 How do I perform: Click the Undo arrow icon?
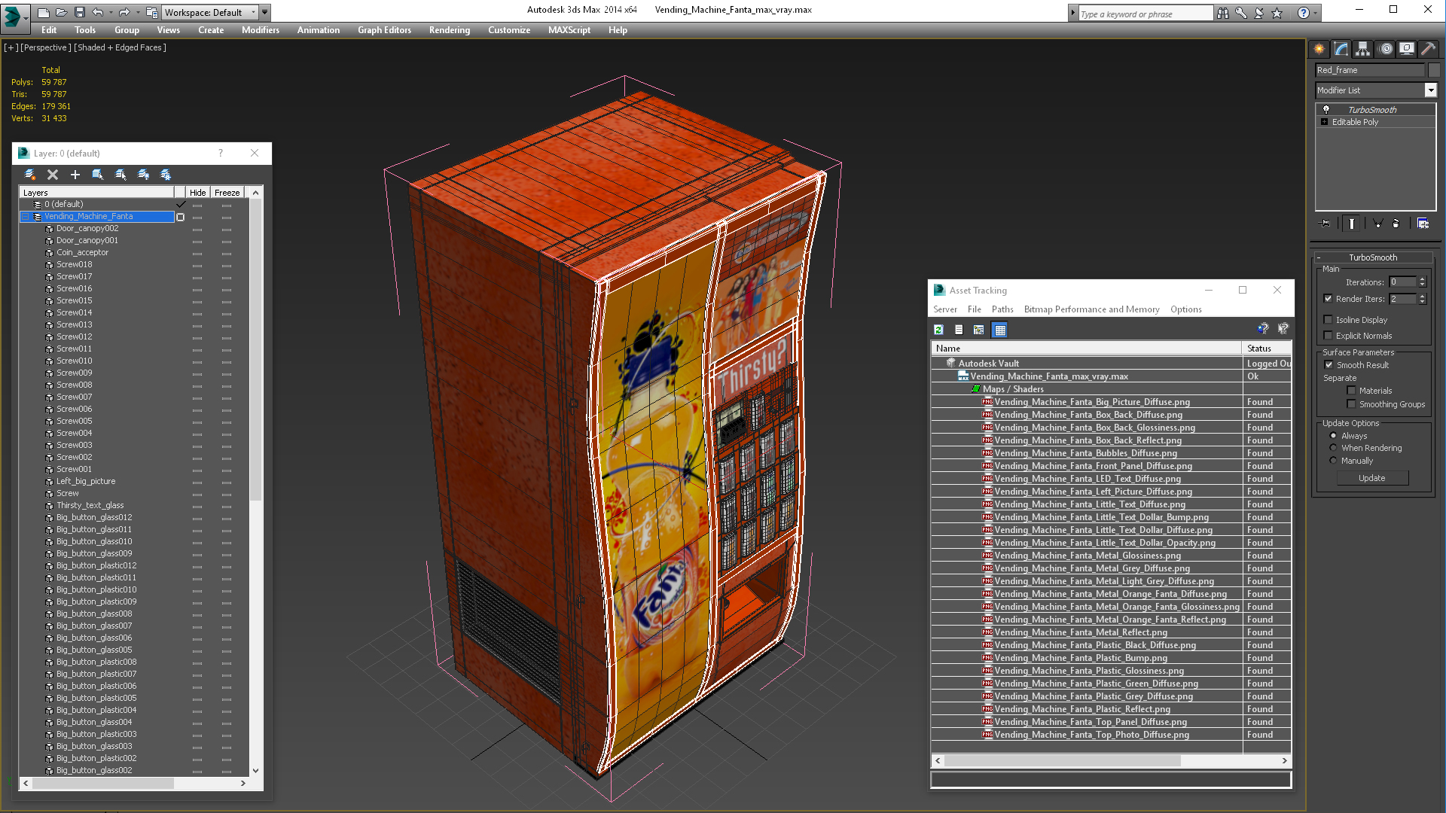(x=98, y=12)
